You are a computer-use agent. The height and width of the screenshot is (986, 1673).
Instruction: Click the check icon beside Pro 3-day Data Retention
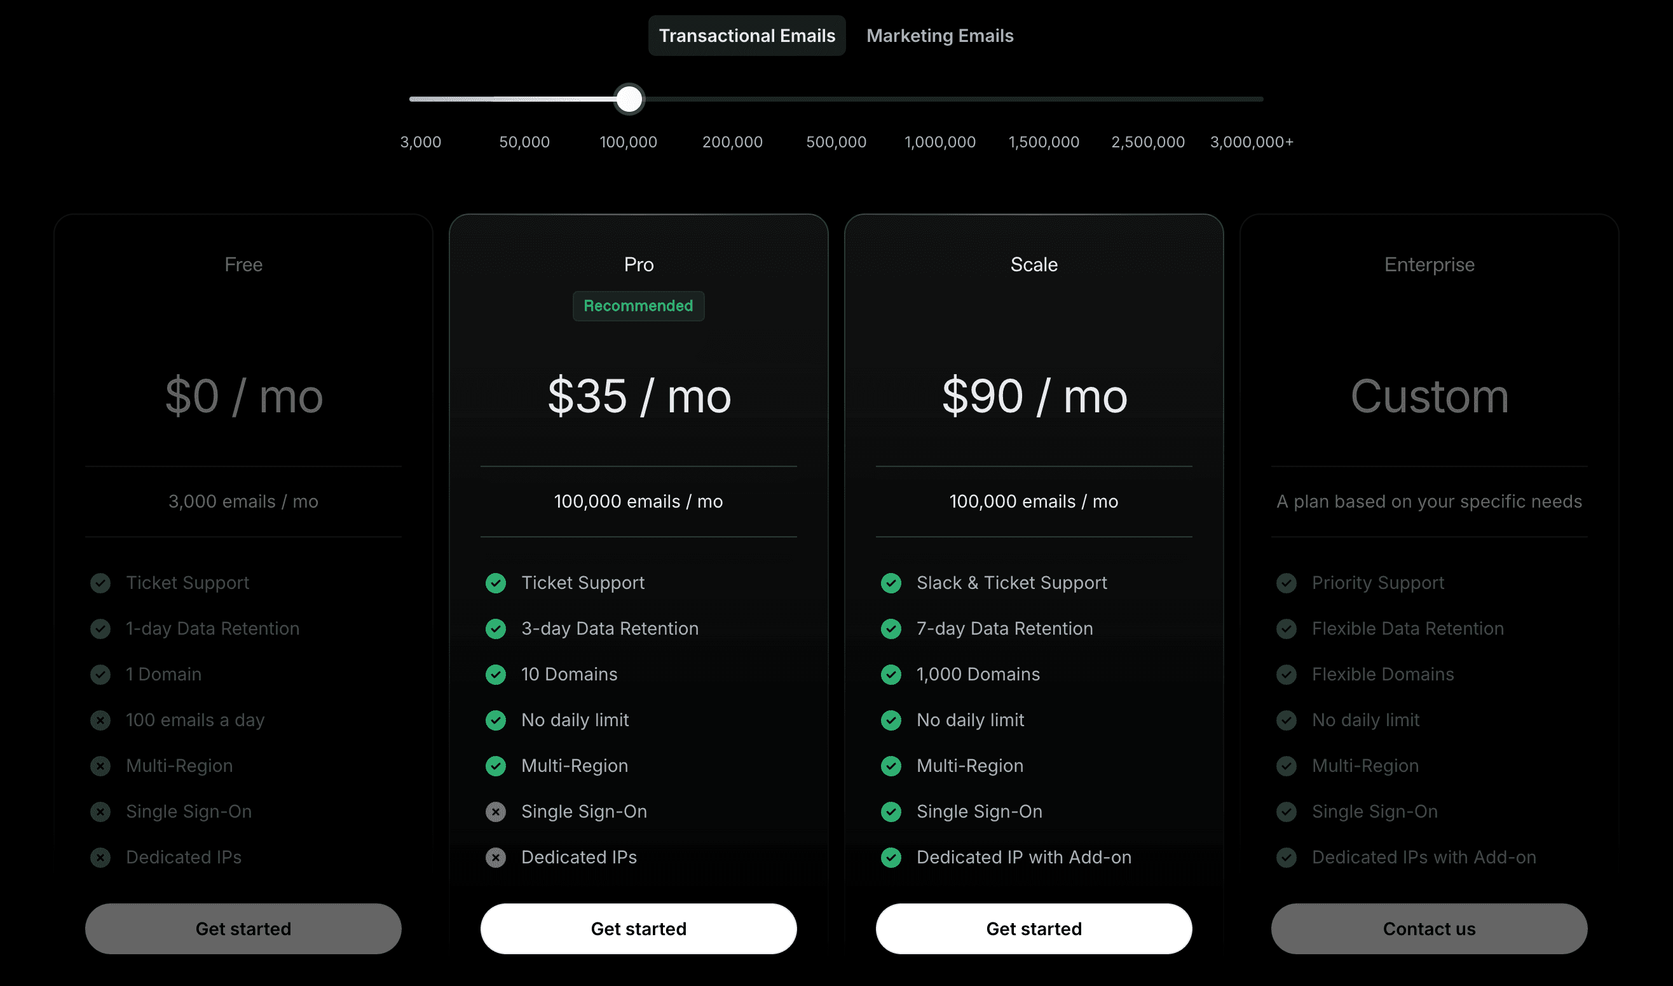[x=495, y=628]
